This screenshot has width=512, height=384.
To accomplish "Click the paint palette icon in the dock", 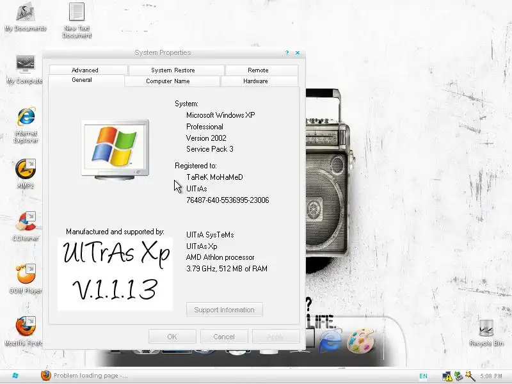I will [360, 341].
